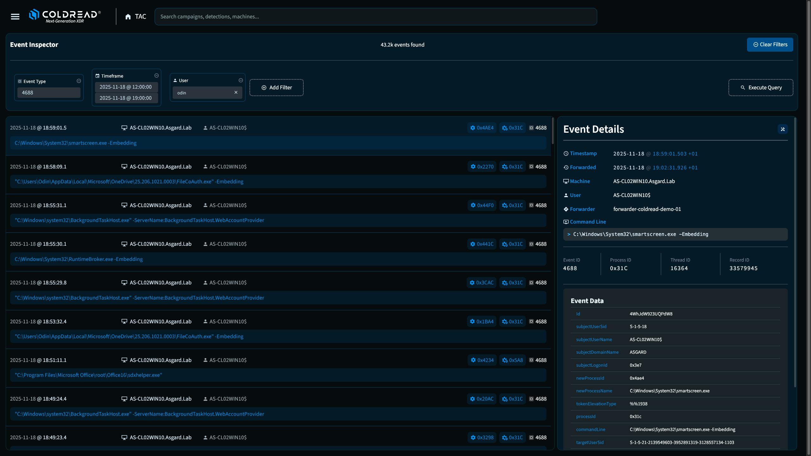Open the hamburger navigation menu
This screenshot has height=456, width=811.
point(15,16)
